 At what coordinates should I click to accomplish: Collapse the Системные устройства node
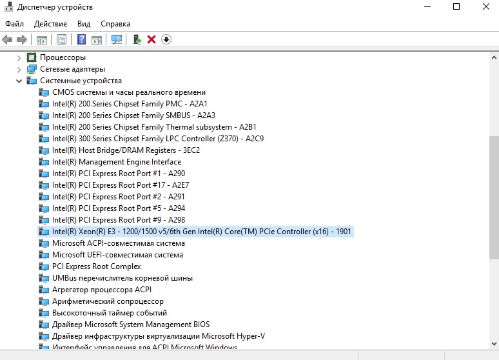[19, 81]
